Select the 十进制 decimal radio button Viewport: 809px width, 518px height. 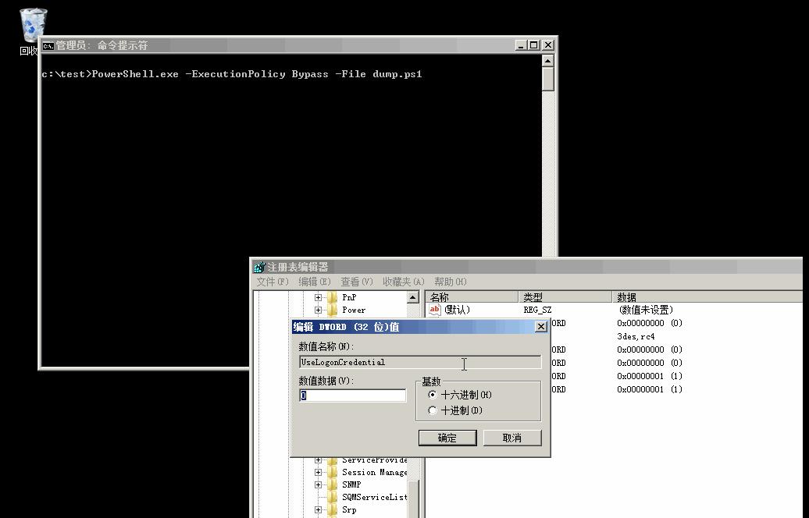[433, 411]
